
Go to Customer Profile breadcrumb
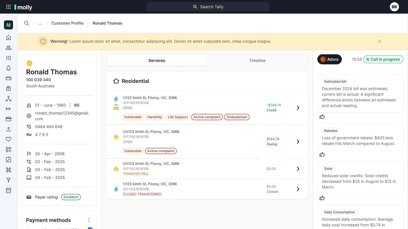(67, 23)
